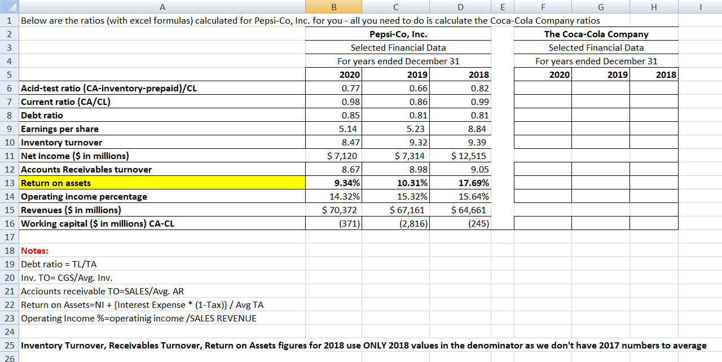
Task: Click return on assets value 17.69%
Action: (460, 183)
